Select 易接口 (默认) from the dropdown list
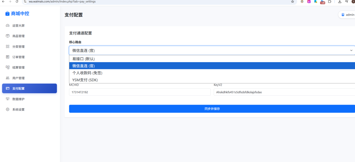This screenshot has height=162, width=355. [x=84, y=59]
